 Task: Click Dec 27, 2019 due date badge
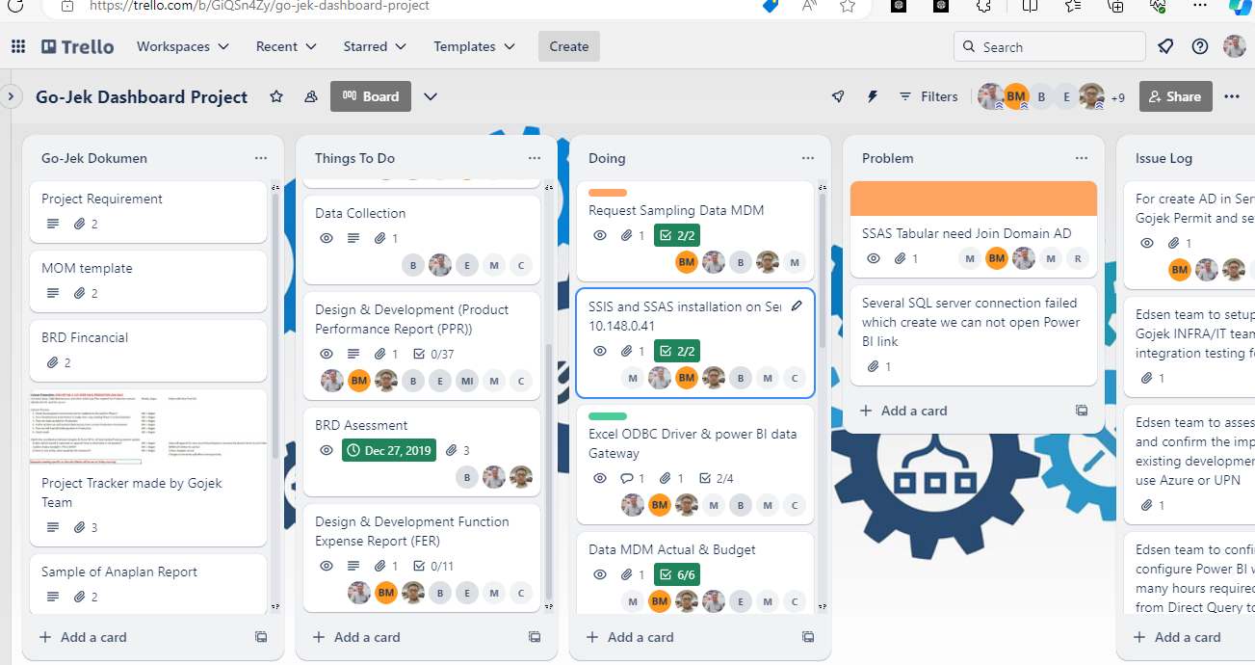tap(389, 450)
